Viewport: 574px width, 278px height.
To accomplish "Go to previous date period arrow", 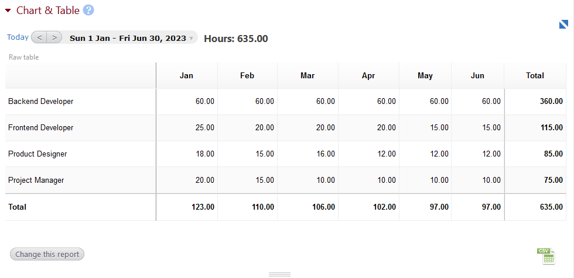I will click(39, 37).
